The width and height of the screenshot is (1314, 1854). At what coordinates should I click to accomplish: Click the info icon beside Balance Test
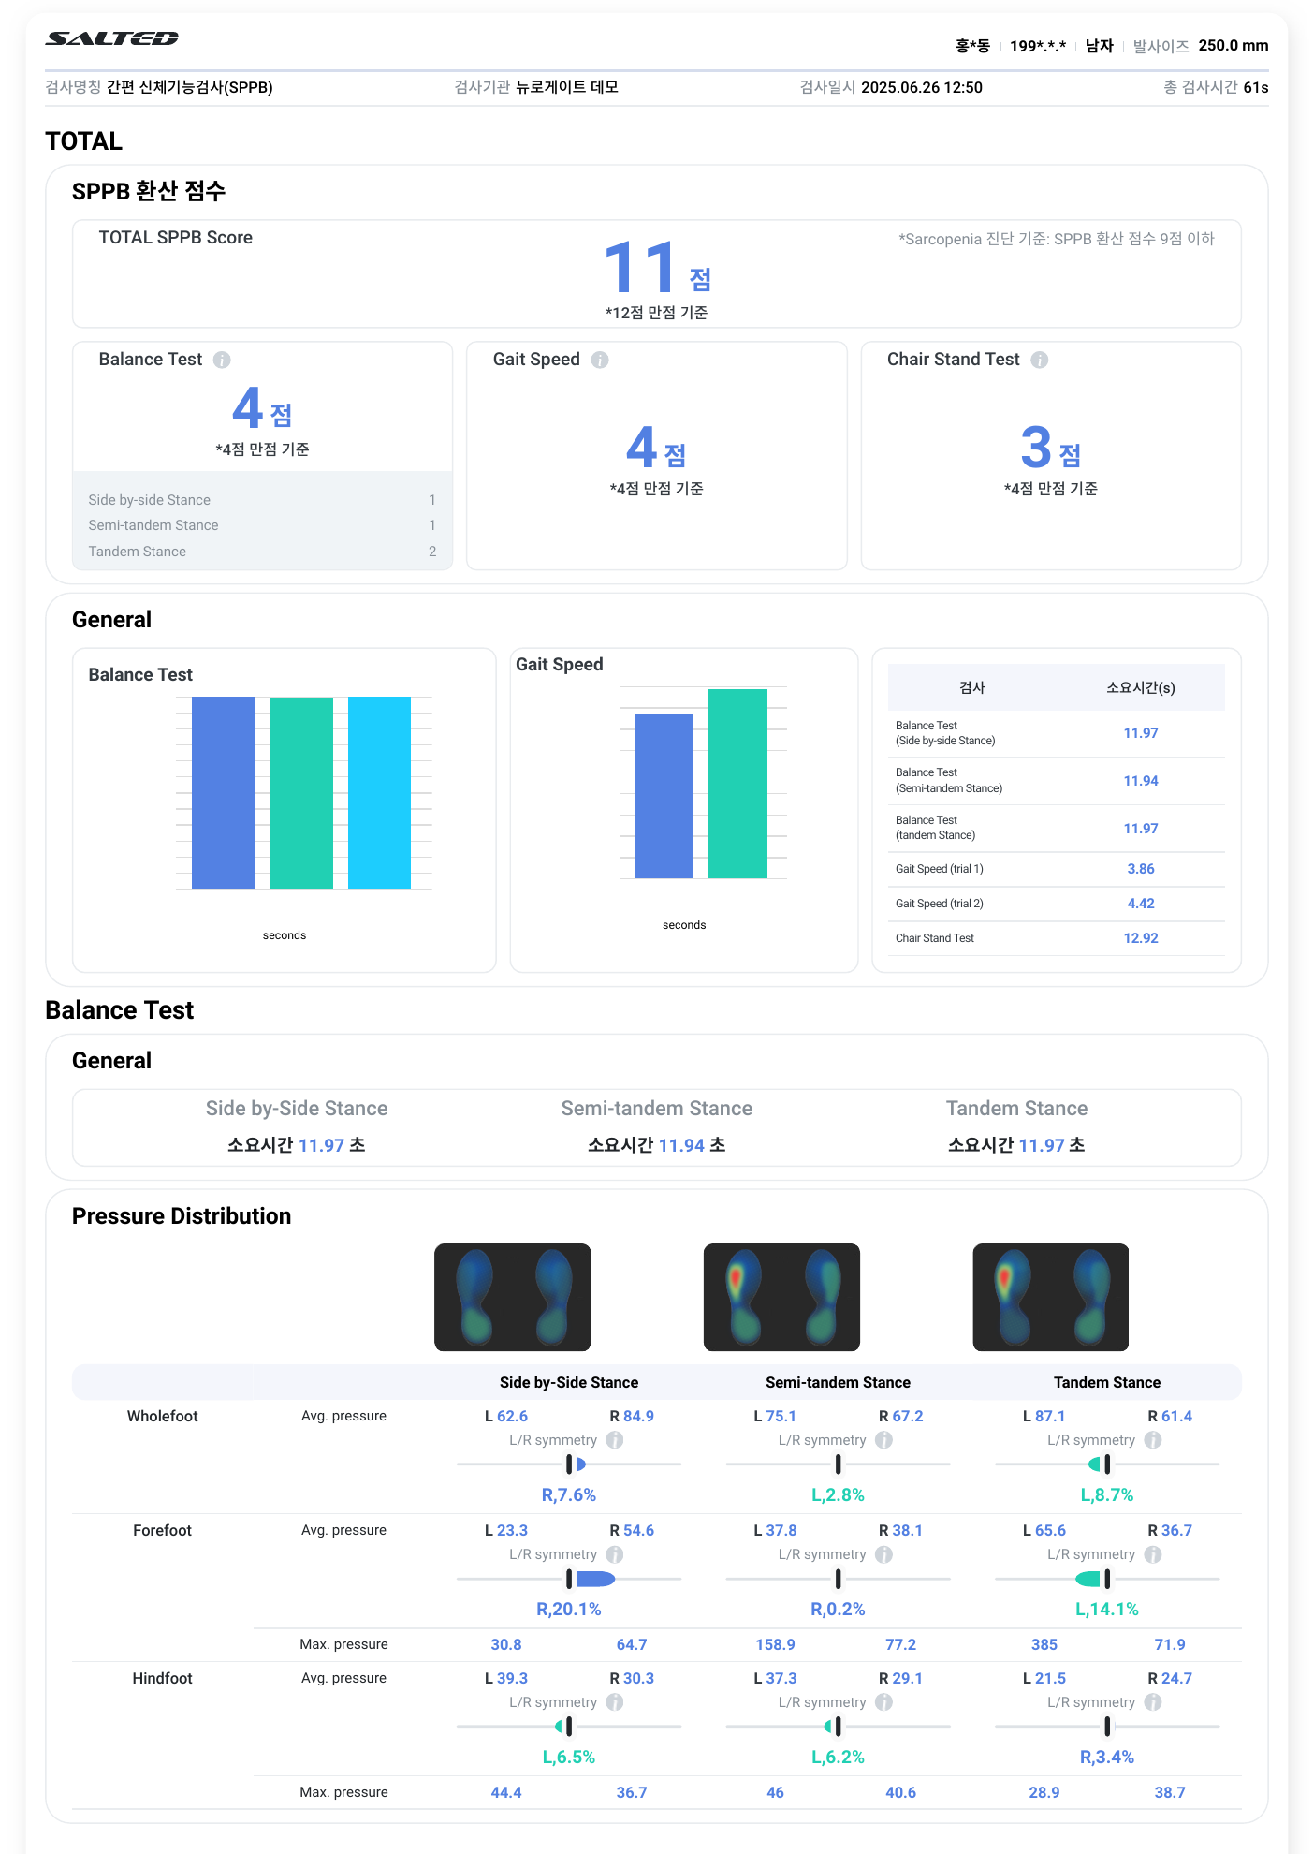222,360
